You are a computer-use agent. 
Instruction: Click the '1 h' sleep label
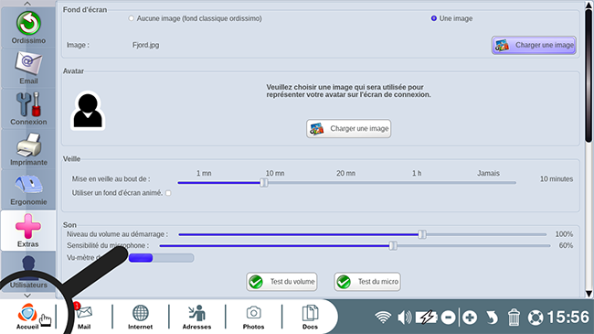[417, 173]
